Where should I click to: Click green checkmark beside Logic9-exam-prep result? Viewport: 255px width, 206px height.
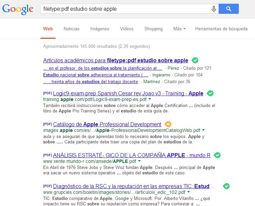pos(210,93)
